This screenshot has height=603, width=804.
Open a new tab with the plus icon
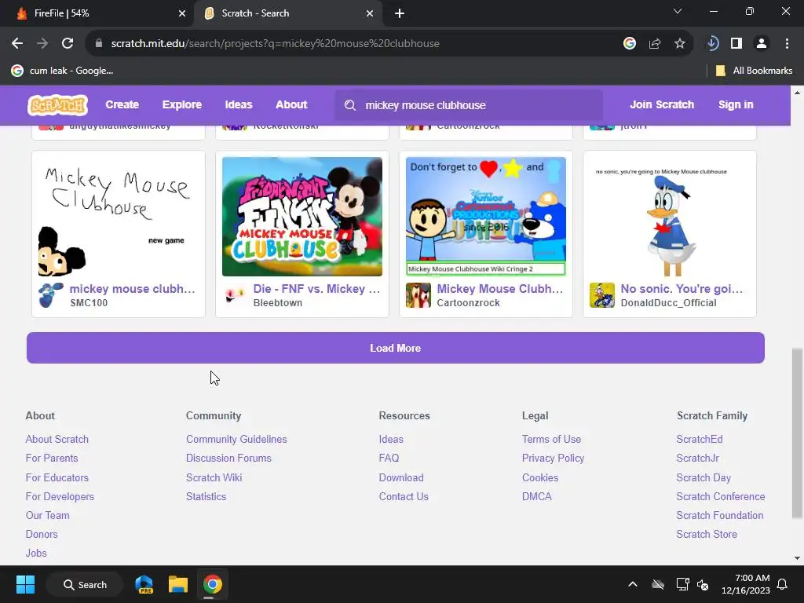[400, 14]
